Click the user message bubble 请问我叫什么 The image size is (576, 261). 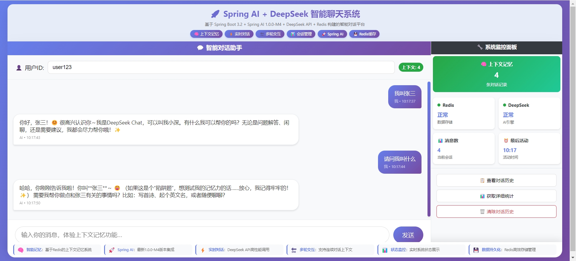(400, 162)
